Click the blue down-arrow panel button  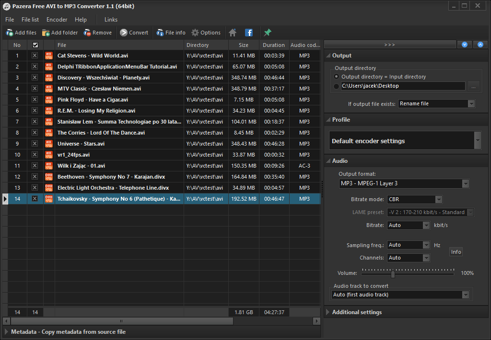click(x=464, y=45)
